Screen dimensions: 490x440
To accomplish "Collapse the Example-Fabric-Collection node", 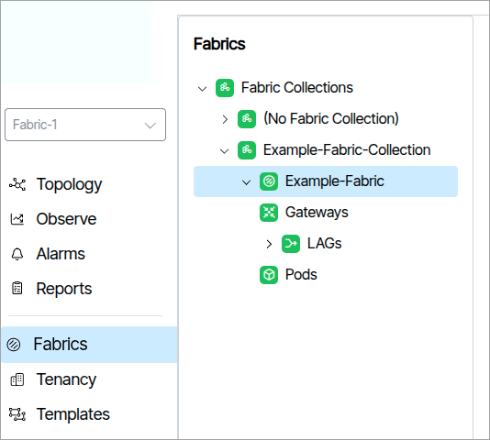I will pyautogui.click(x=225, y=151).
